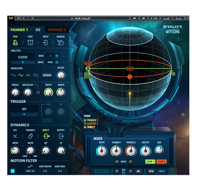Switch to the Panner 2 tab

click(x=57, y=30)
